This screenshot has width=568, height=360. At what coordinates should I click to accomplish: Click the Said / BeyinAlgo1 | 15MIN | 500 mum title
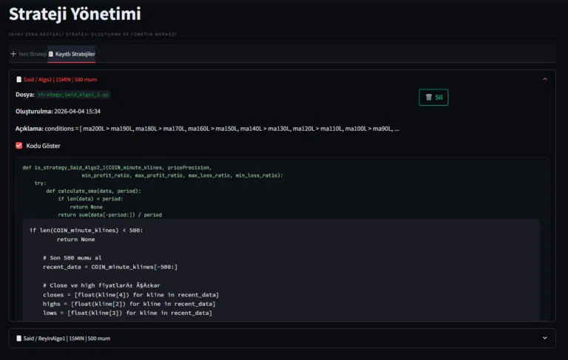pos(67,339)
